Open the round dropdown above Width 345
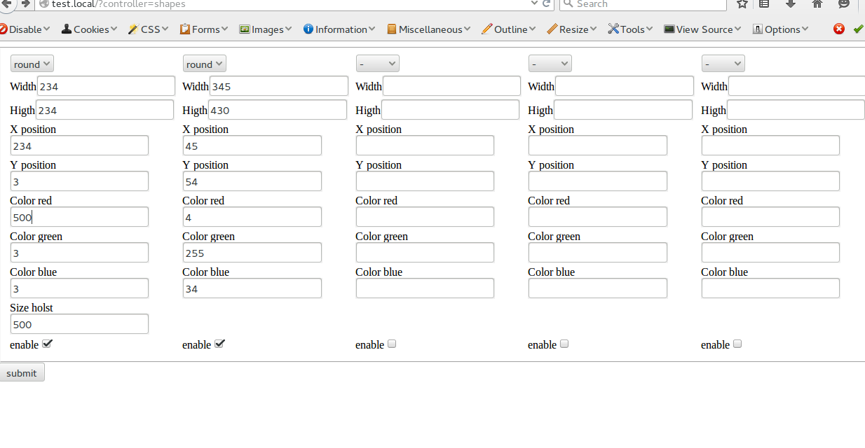This screenshot has width=865, height=448. tap(204, 64)
